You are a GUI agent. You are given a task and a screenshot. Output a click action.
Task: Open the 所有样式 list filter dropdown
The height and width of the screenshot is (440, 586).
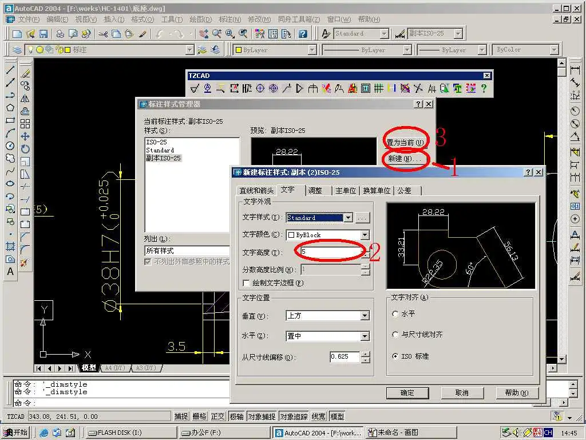pos(187,251)
